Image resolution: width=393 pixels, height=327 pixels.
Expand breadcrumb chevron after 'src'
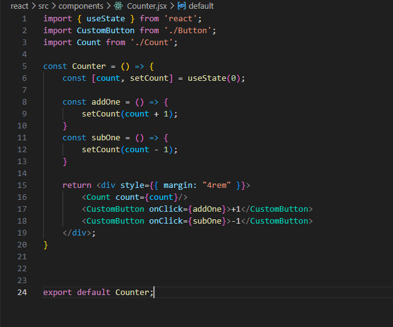(53, 6)
